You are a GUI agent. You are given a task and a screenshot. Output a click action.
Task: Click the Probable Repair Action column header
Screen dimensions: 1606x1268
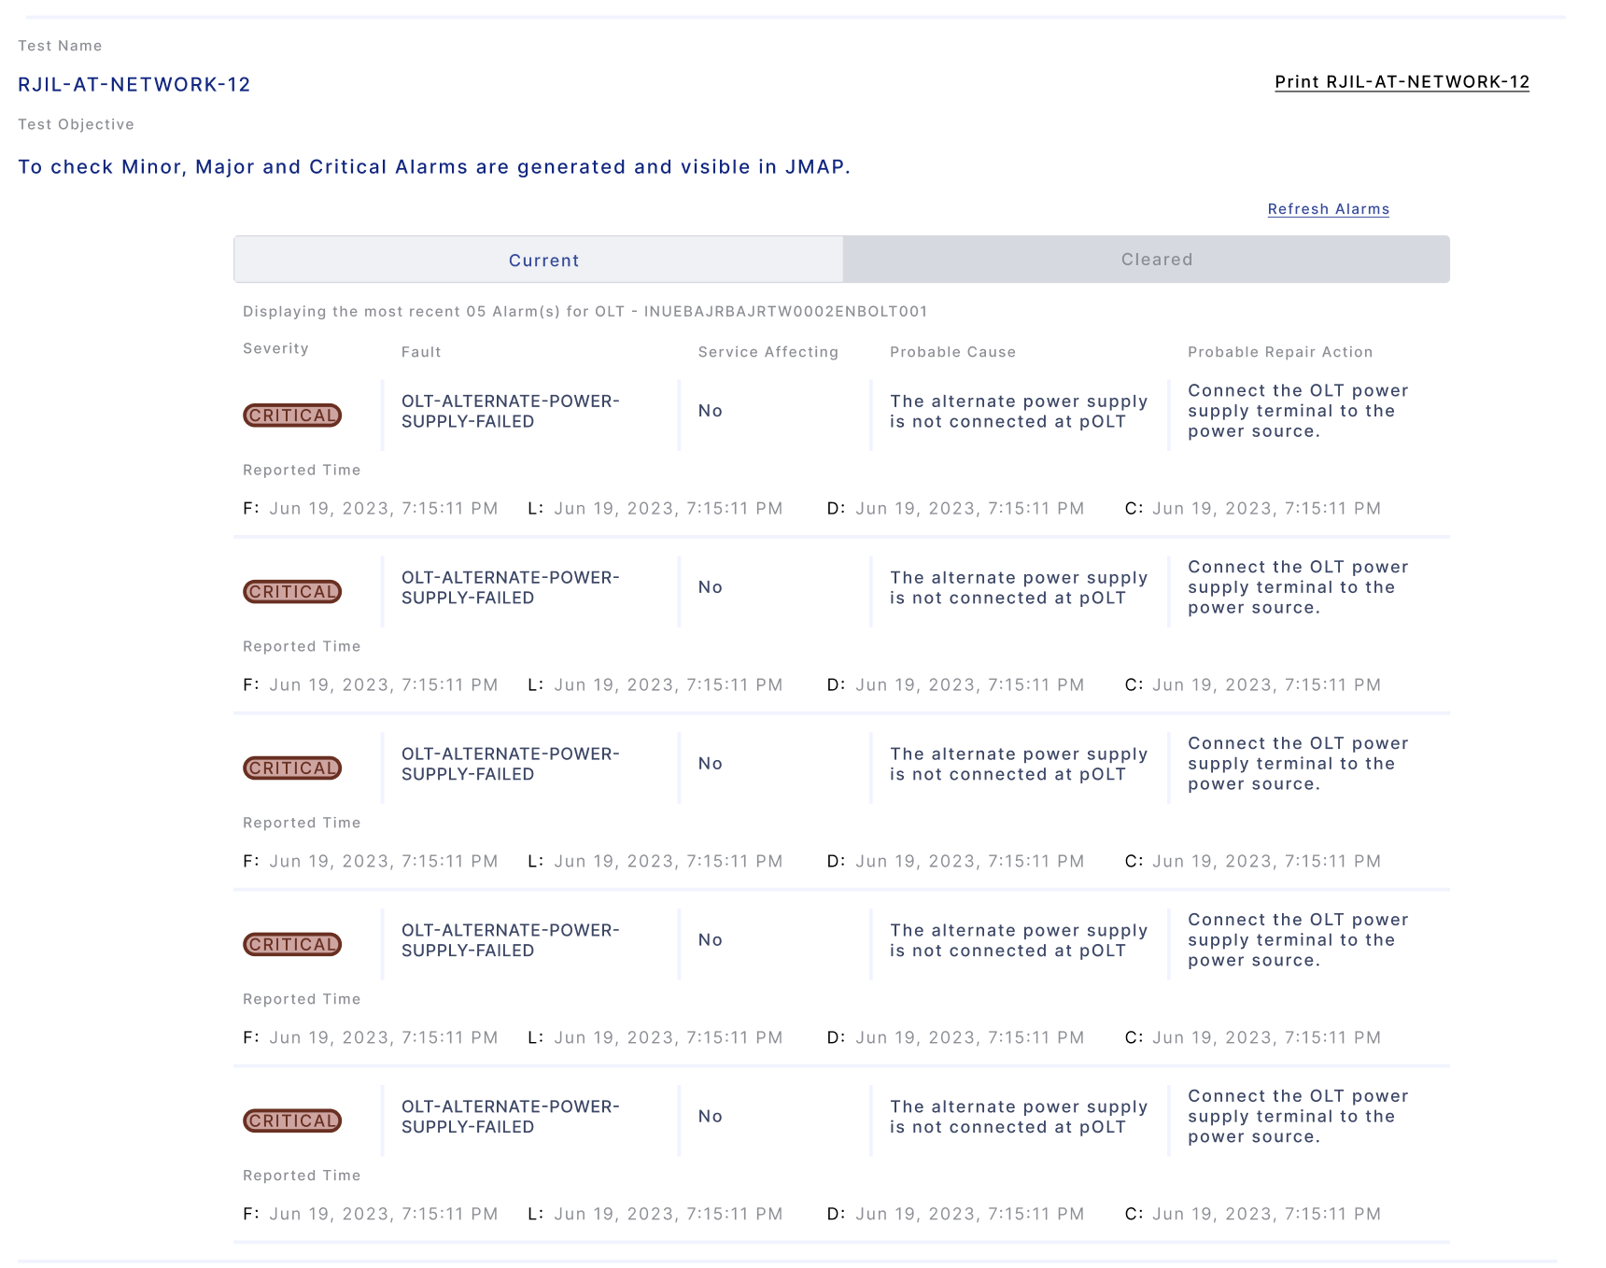1280,352
